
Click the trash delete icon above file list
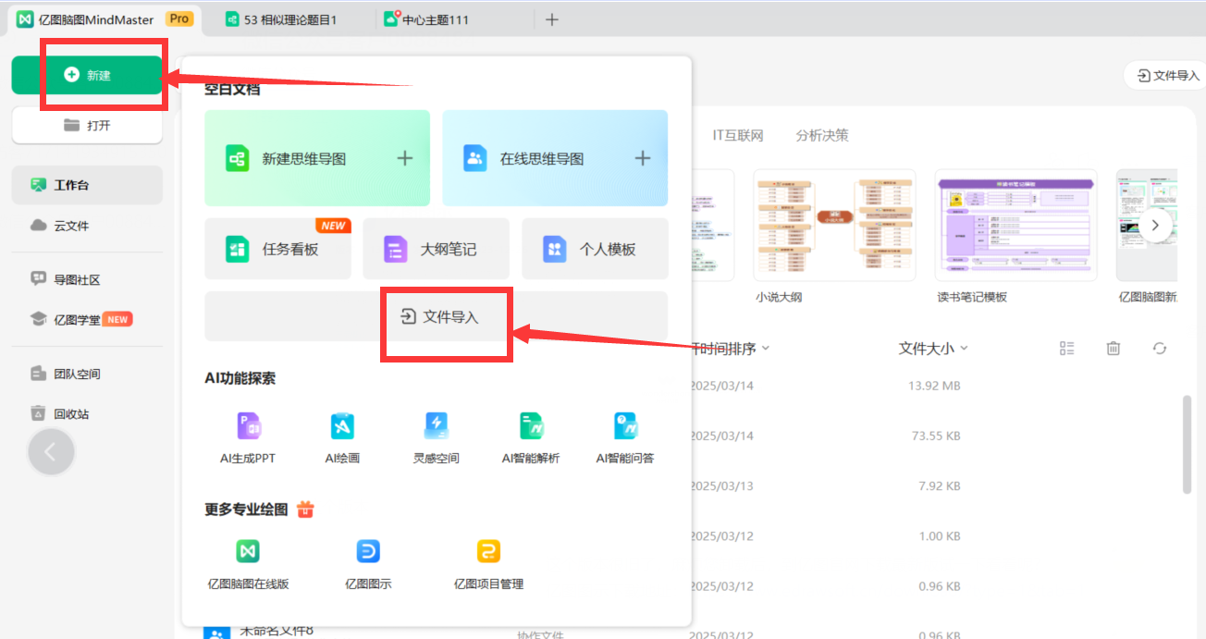tap(1114, 348)
